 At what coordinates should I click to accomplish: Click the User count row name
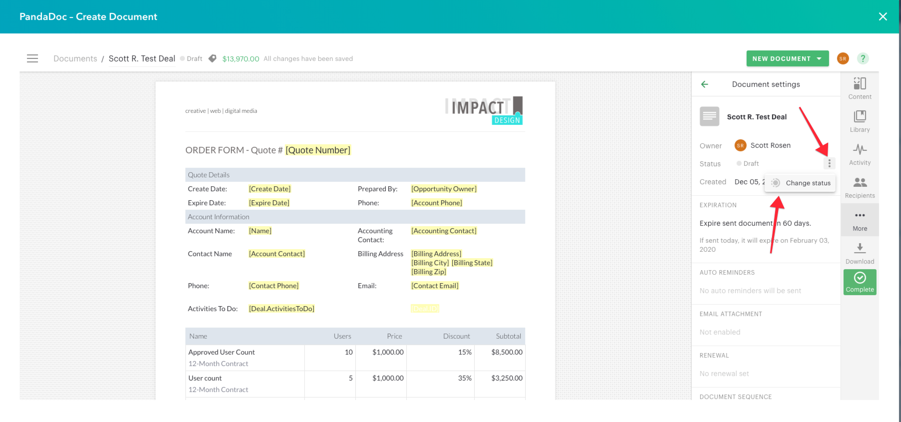[205, 378]
